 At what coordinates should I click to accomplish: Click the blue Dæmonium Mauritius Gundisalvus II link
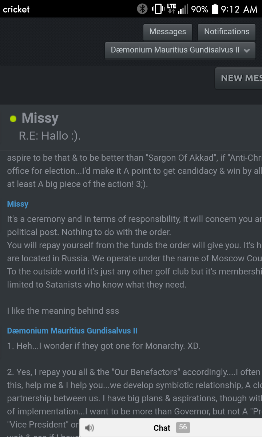click(72, 331)
